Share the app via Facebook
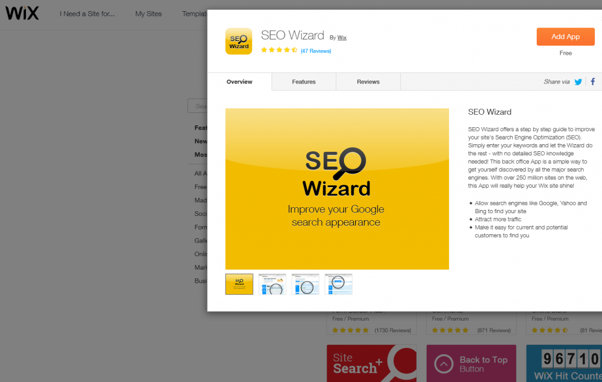 pyautogui.click(x=594, y=82)
